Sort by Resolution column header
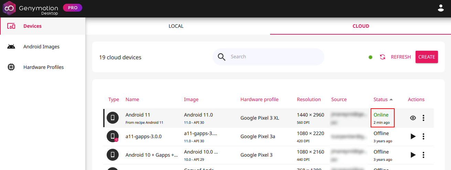This screenshot has width=451, height=170. coord(309,99)
